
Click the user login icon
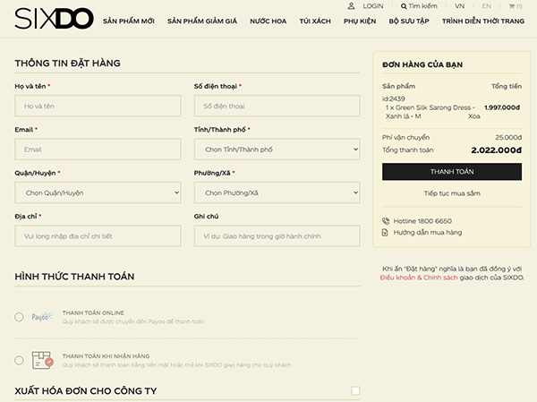click(352, 6)
